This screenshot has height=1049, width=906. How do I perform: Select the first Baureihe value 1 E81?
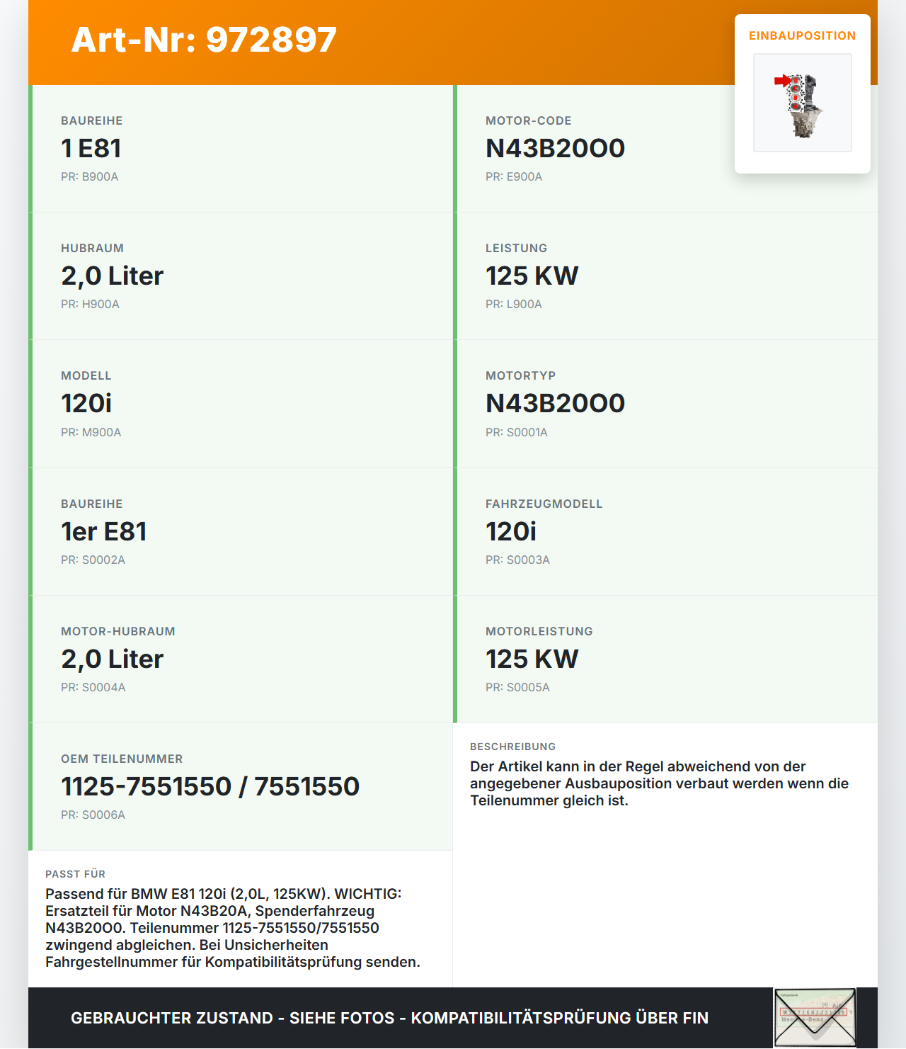91,148
